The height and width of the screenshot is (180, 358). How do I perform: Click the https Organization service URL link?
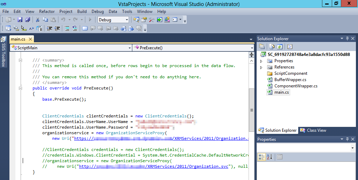pos(161,138)
